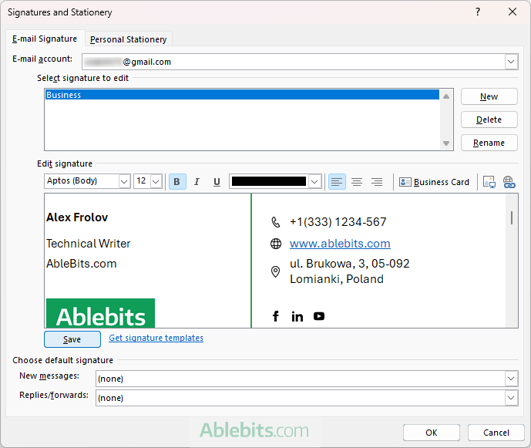Image resolution: width=531 pixels, height=448 pixels.
Task: Toggle Bold formatting in signature editor
Action: click(177, 182)
